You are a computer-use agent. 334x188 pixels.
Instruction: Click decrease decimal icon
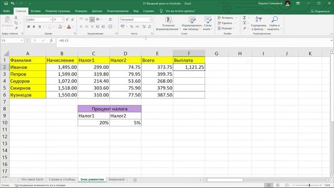(150, 27)
